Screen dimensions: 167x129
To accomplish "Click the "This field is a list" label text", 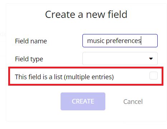I will click(39, 77).
